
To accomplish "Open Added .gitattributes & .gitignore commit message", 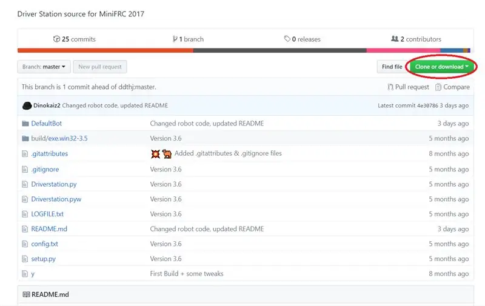I will tap(228, 153).
